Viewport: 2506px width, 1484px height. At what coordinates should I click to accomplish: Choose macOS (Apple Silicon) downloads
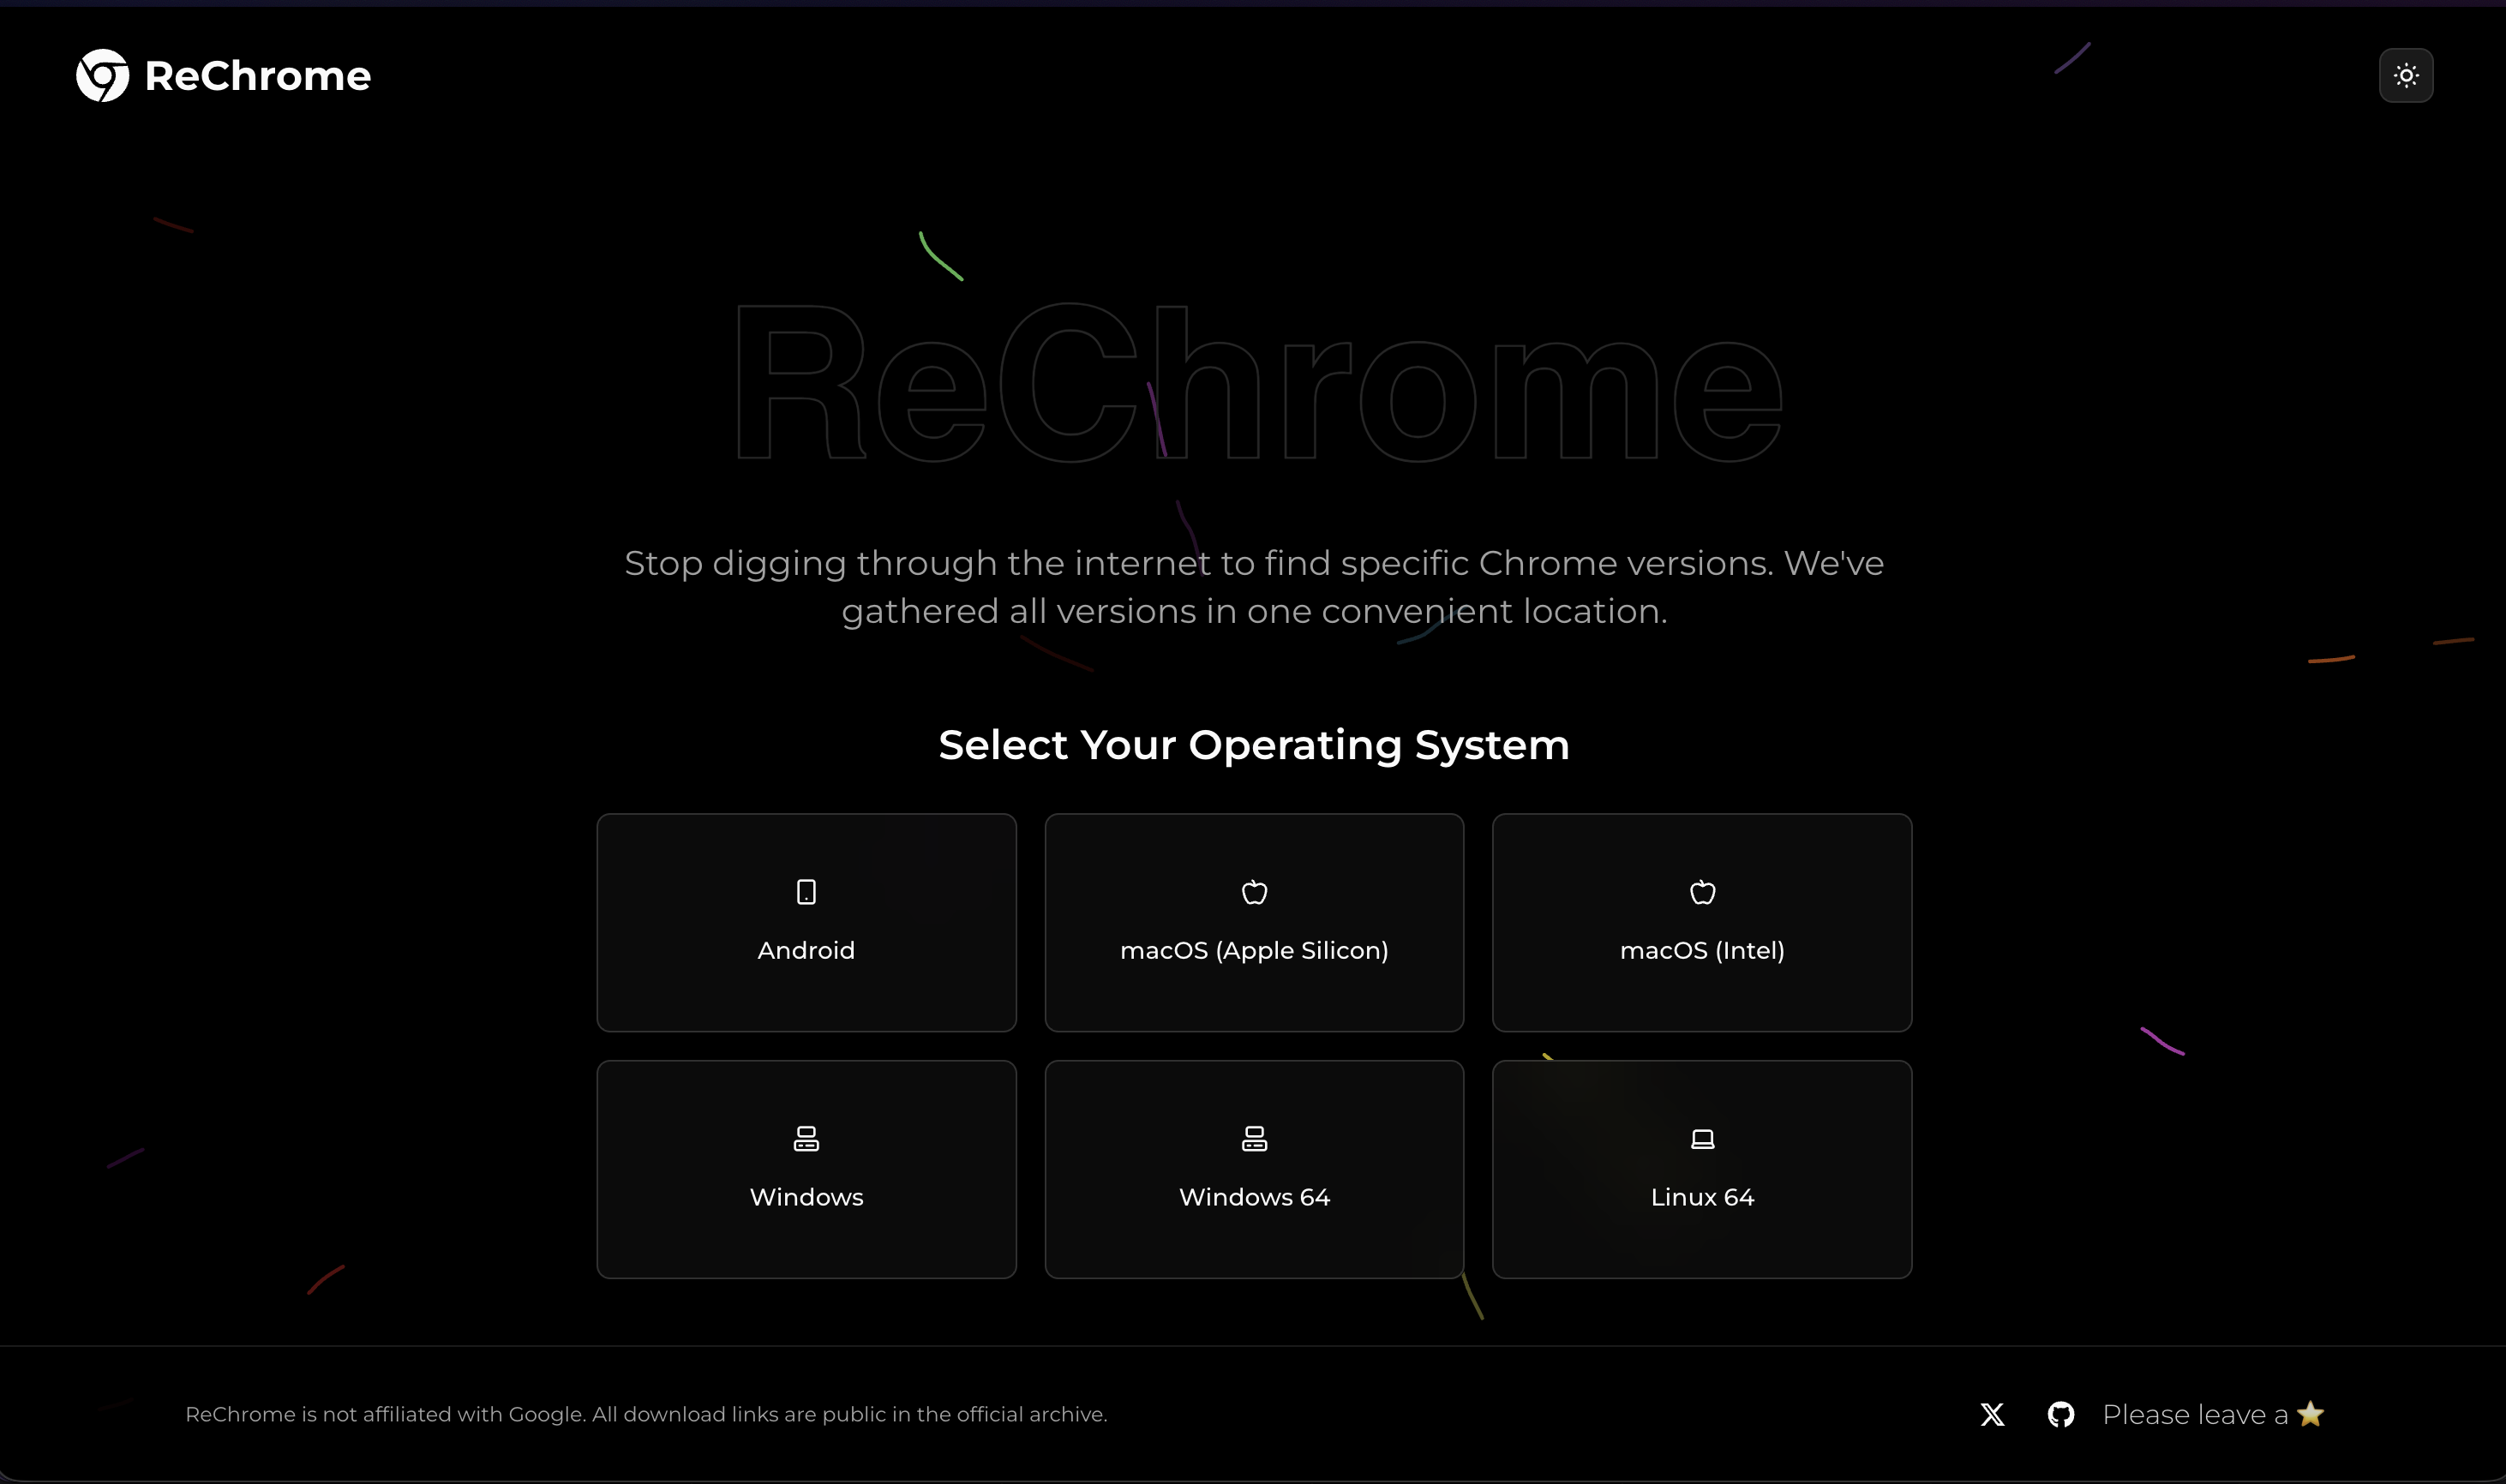pos(1254,921)
